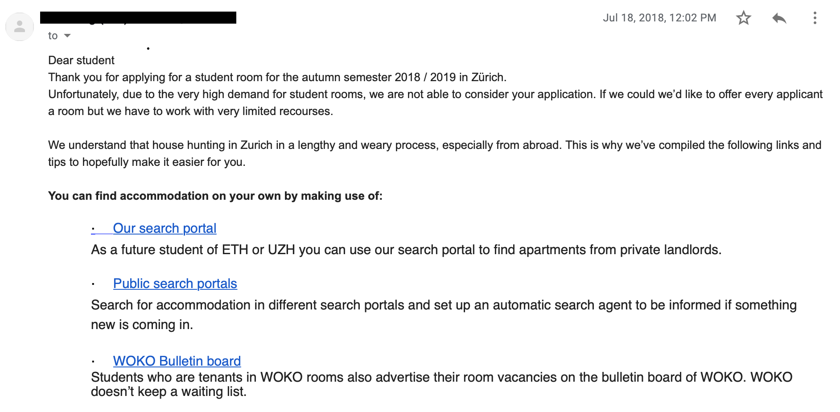The image size is (840, 412).
Task: Click the text "As a future student of ETH"
Action: pyautogui.click(x=406, y=250)
